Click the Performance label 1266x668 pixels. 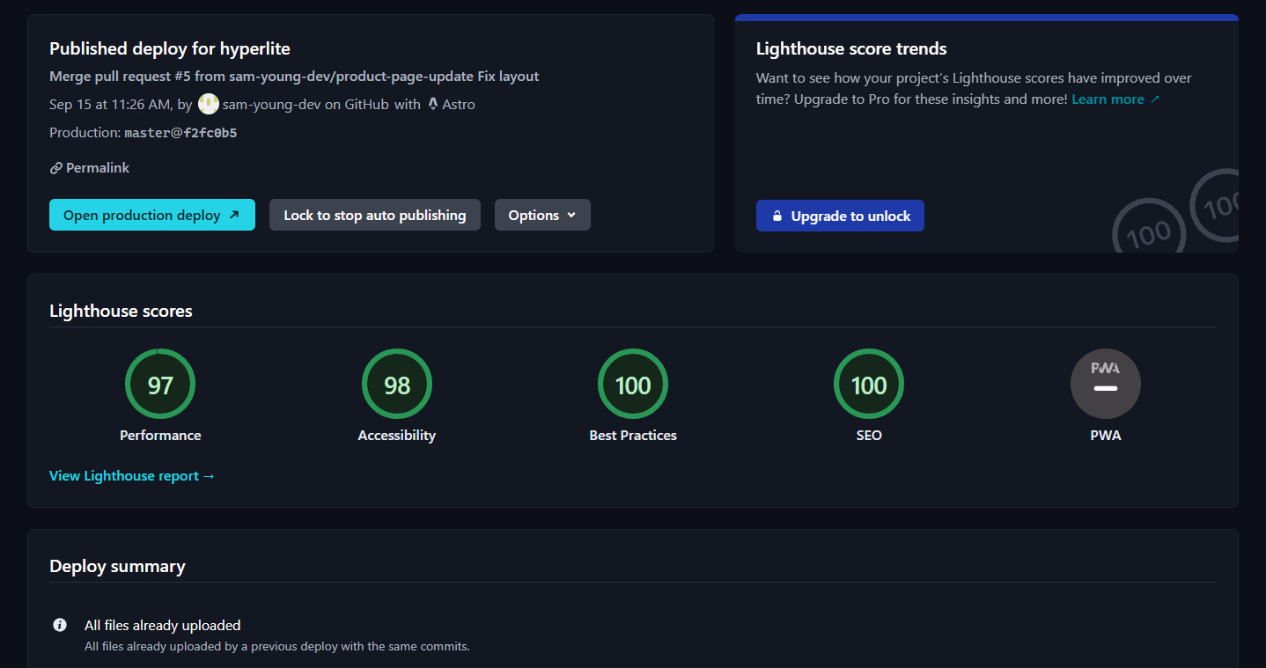(x=160, y=435)
